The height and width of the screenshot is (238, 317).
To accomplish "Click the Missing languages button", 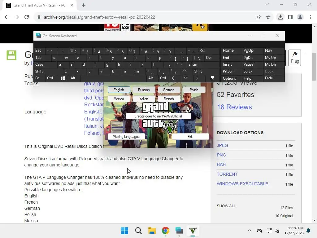I will [x=126, y=137].
